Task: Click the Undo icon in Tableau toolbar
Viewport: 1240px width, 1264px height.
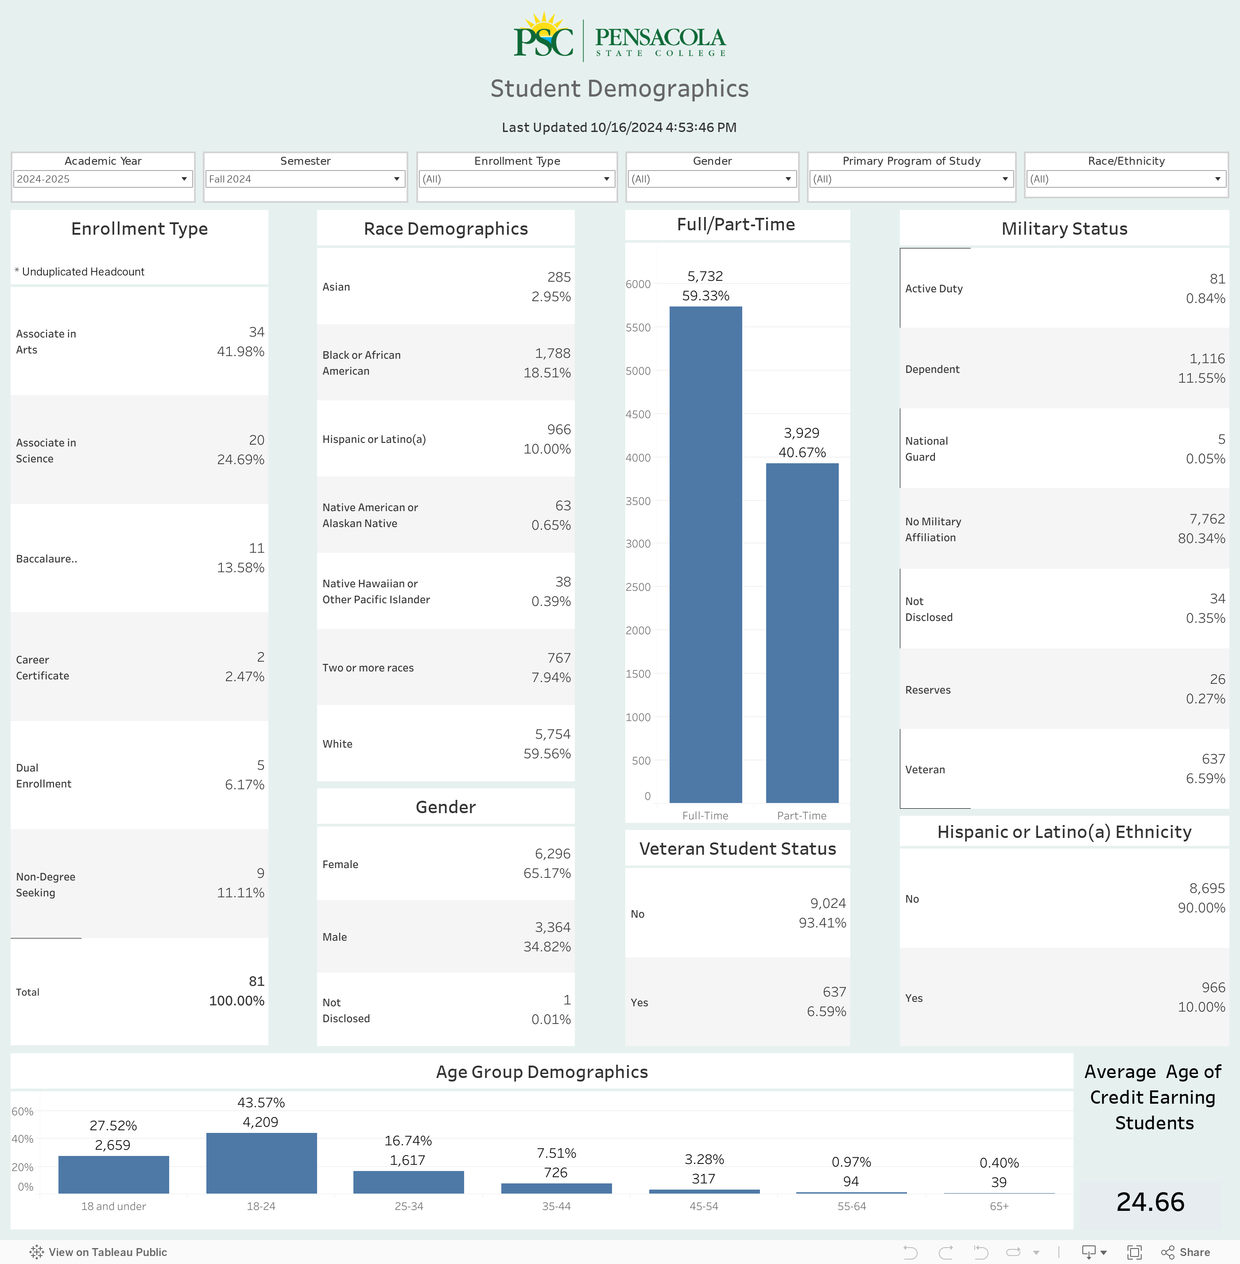Action: pyautogui.click(x=910, y=1252)
